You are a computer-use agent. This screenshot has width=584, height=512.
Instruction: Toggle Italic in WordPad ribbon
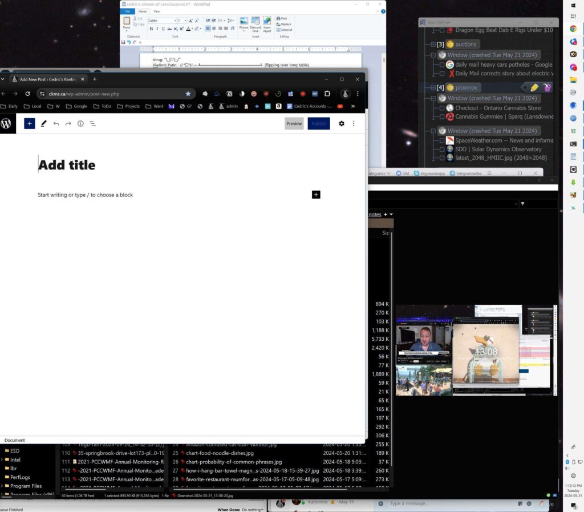[x=157, y=29]
